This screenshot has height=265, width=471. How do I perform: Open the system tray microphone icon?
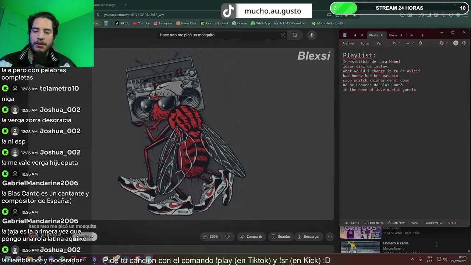coord(421,259)
